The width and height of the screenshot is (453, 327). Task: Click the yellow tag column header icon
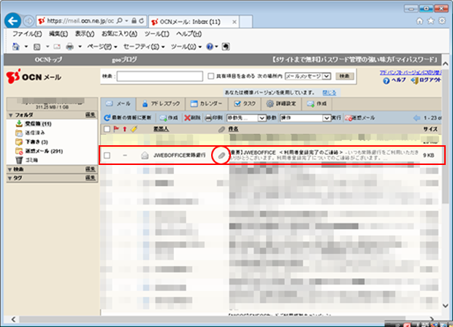tap(134, 129)
